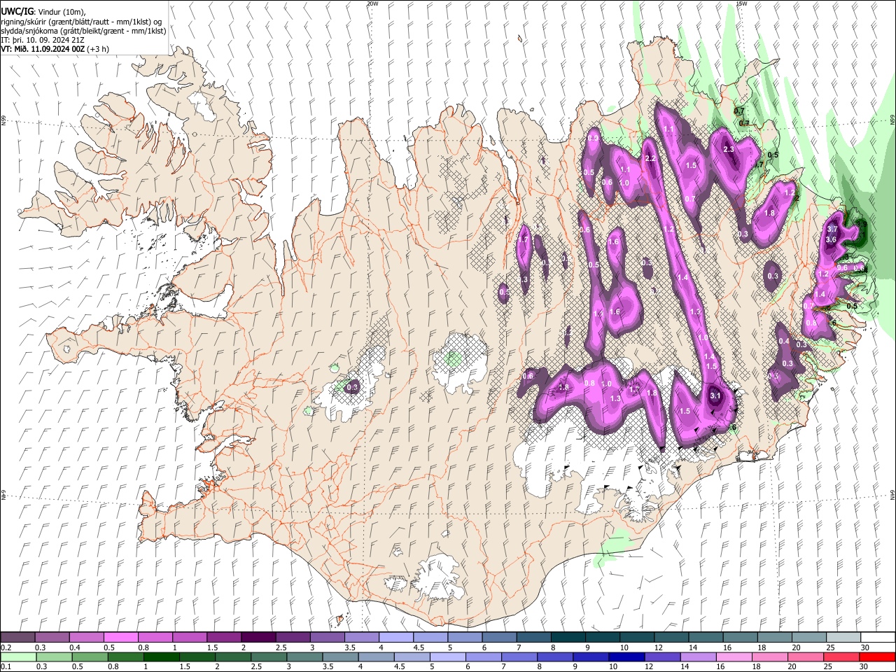This screenshot has width=896, height=672.
Task: Select the bright magenta 0.5 swatch in upper legend
Action: 120,638
